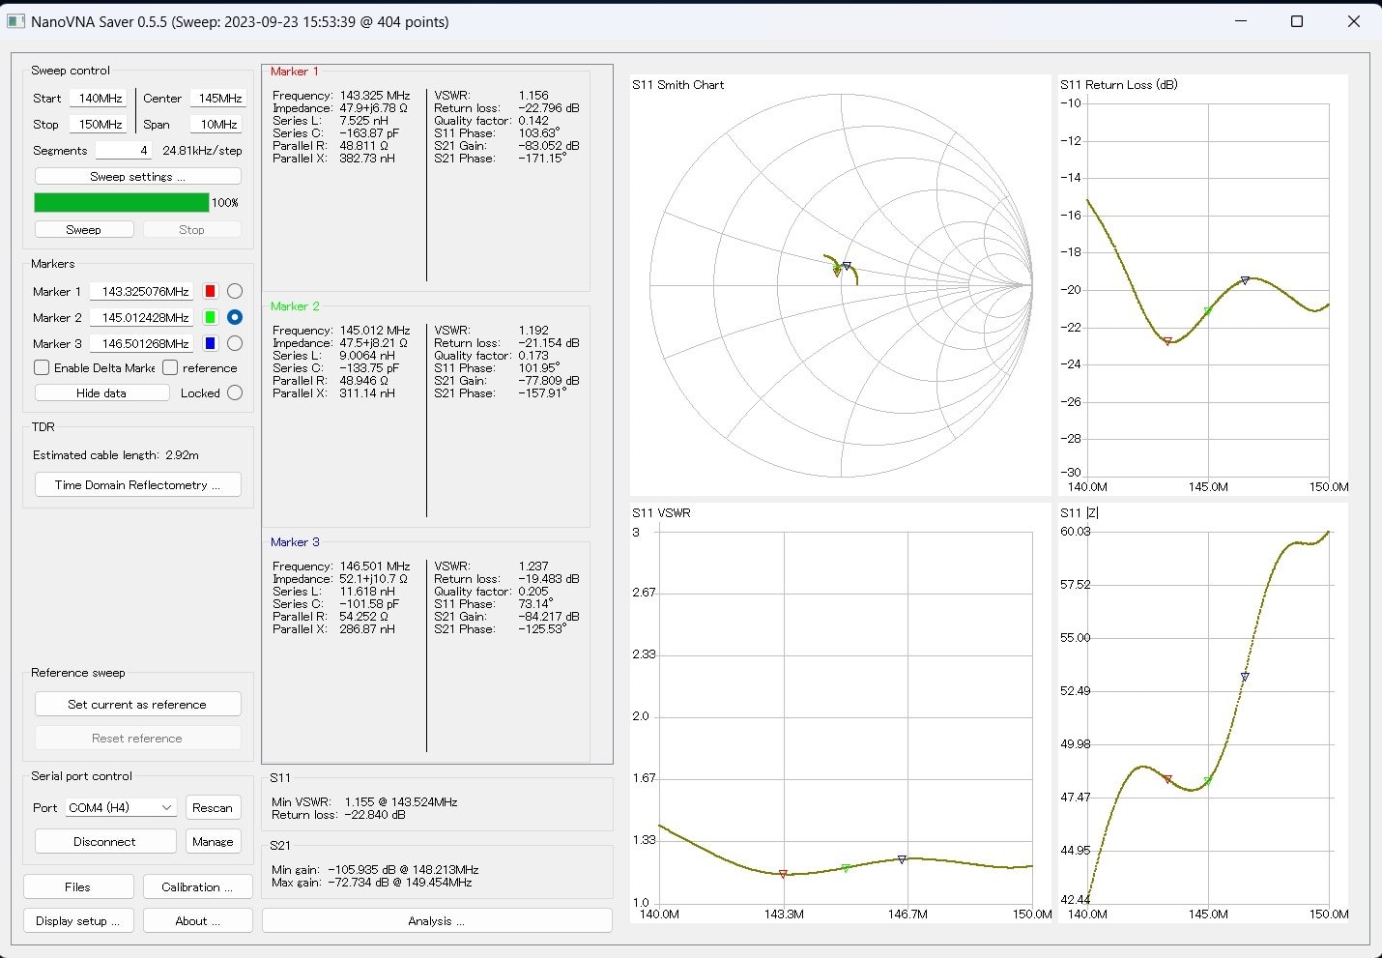Open the Port COM4 (H4) dropdown
Viewport: 1382px width, 958px height.
point(121,807)
